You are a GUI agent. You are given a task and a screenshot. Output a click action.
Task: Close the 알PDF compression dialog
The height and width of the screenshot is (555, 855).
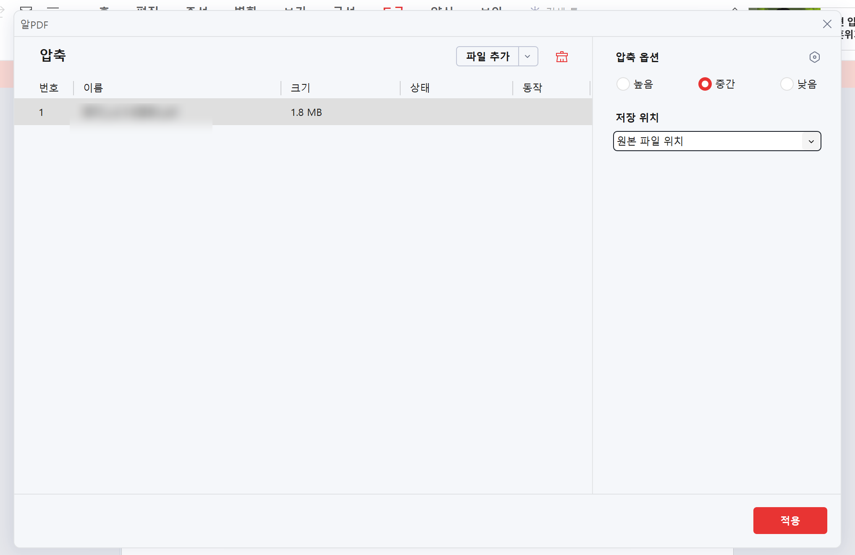[x=827, y=24]
